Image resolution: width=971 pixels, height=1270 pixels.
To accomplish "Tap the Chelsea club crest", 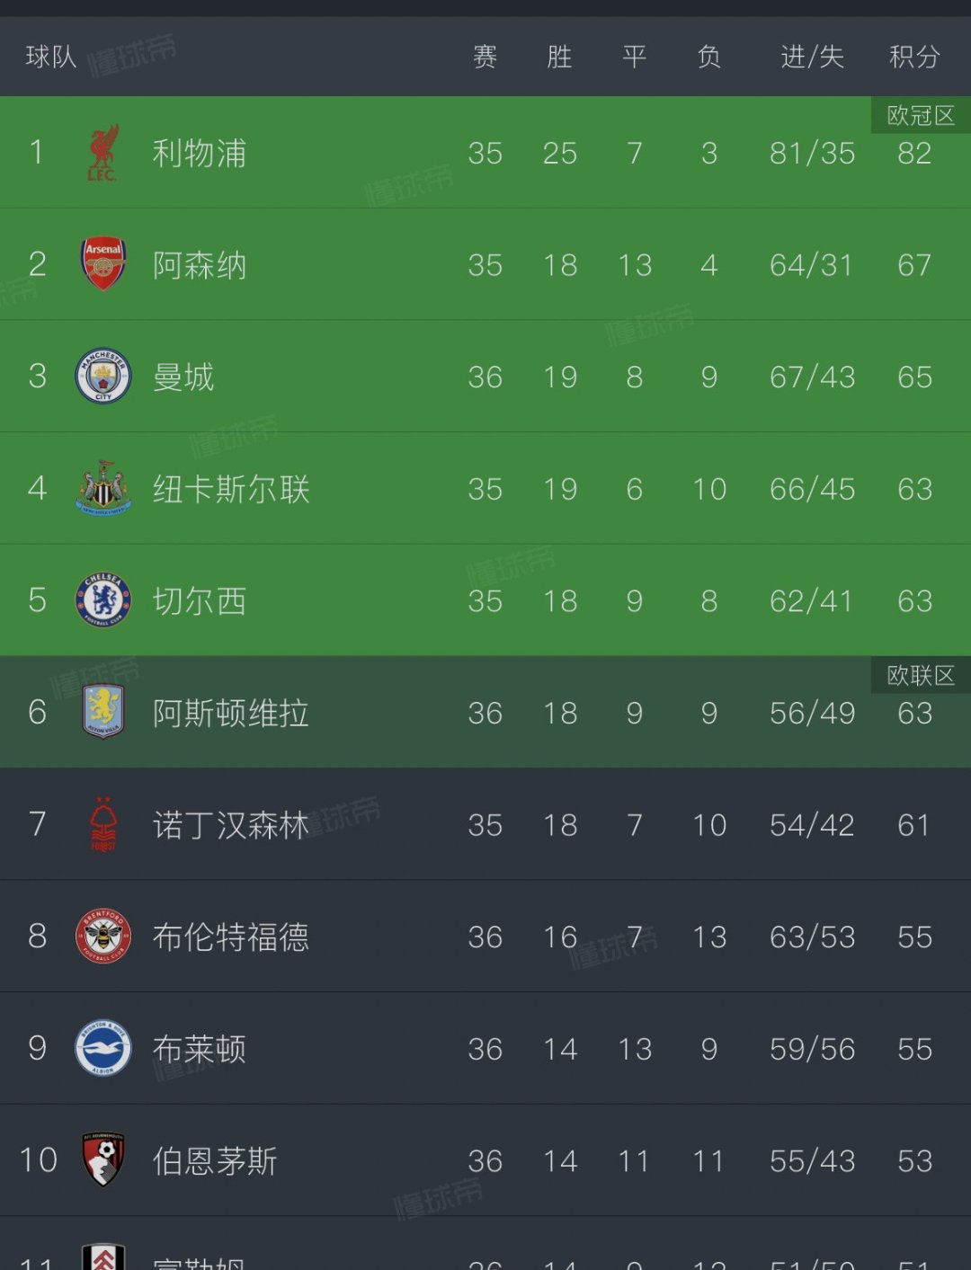I will coord(103,599).
